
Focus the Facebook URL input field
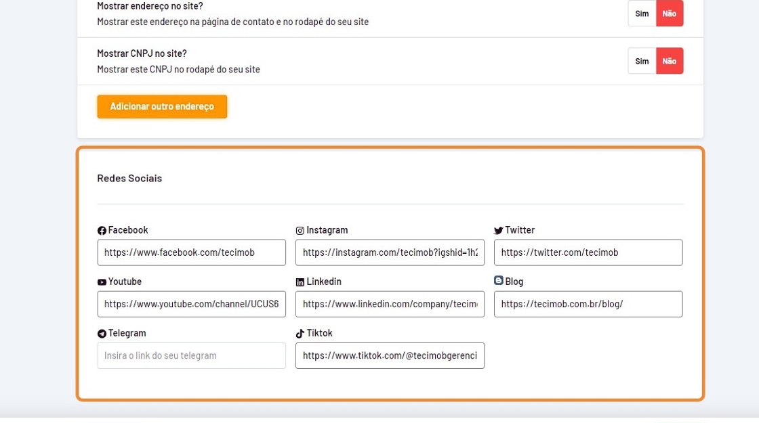[192, 252]
